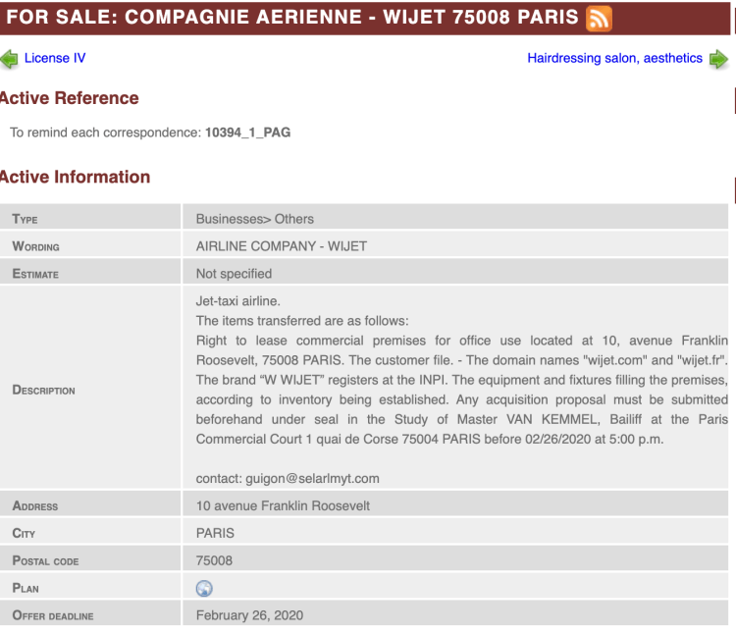736x634 pixels.
Task: Click the orange RSS feed icon
Action: click(599, 19)
